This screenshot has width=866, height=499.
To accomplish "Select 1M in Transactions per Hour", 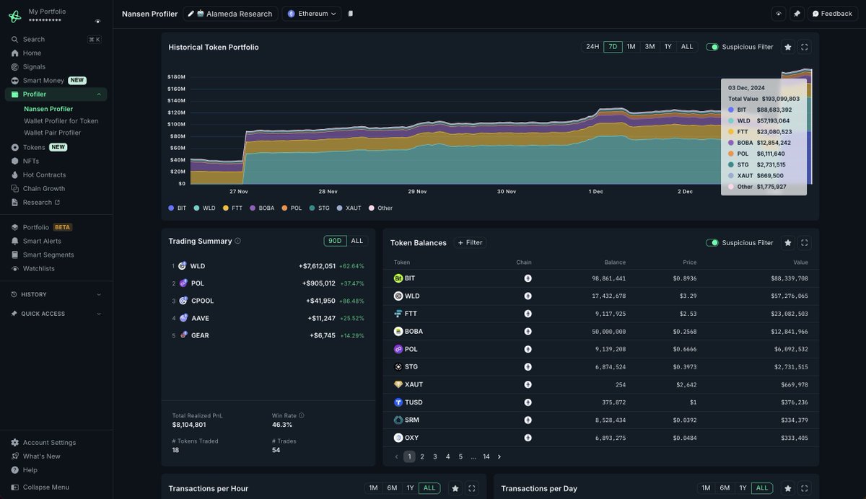I will [x=373, y=488].
